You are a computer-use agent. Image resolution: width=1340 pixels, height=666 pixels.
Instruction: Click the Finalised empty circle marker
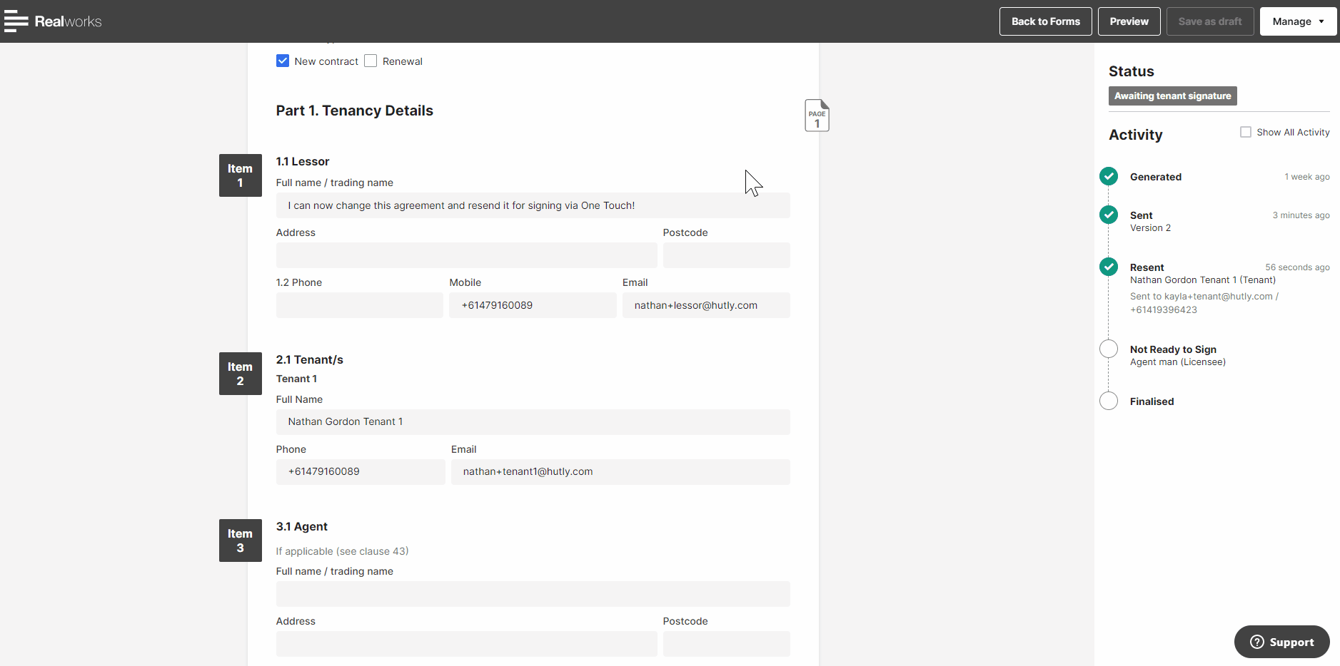(1109, 401)
